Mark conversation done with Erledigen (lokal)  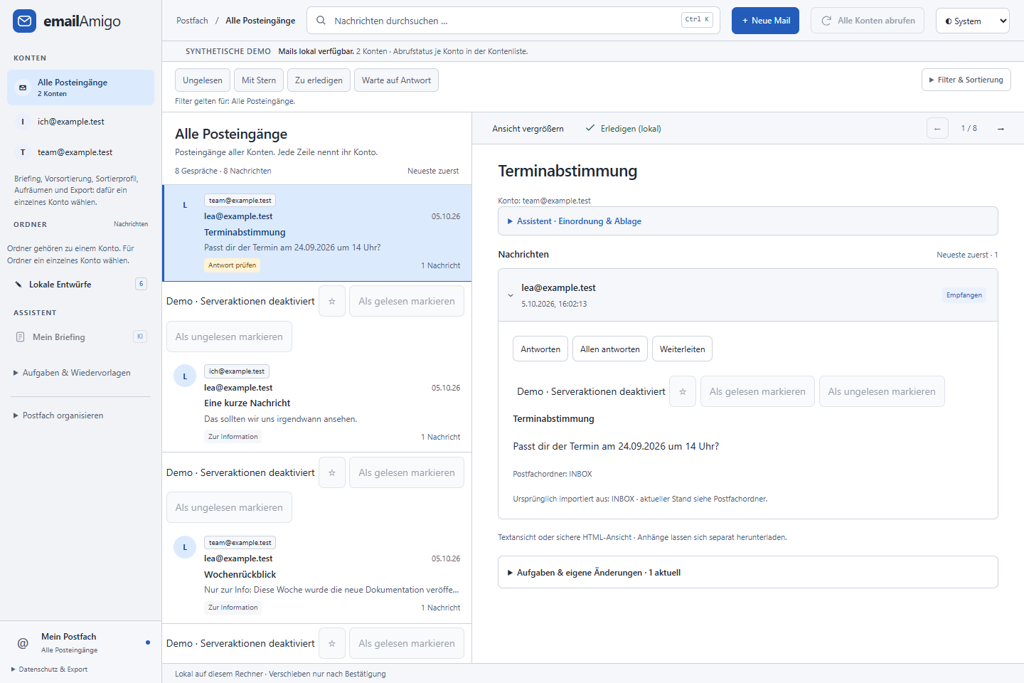pos(623,129)
